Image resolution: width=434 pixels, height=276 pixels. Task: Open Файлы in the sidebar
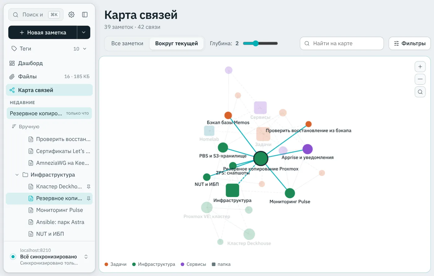point(49,77)
